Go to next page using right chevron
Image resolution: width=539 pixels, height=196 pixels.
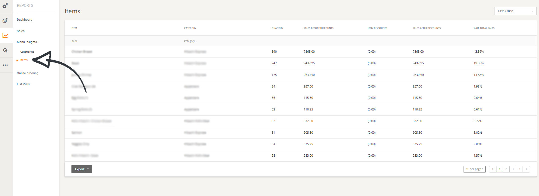point(526,169)
